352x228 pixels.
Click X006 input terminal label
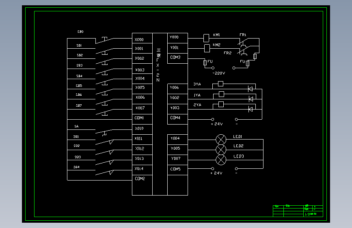tap(140, 97)
